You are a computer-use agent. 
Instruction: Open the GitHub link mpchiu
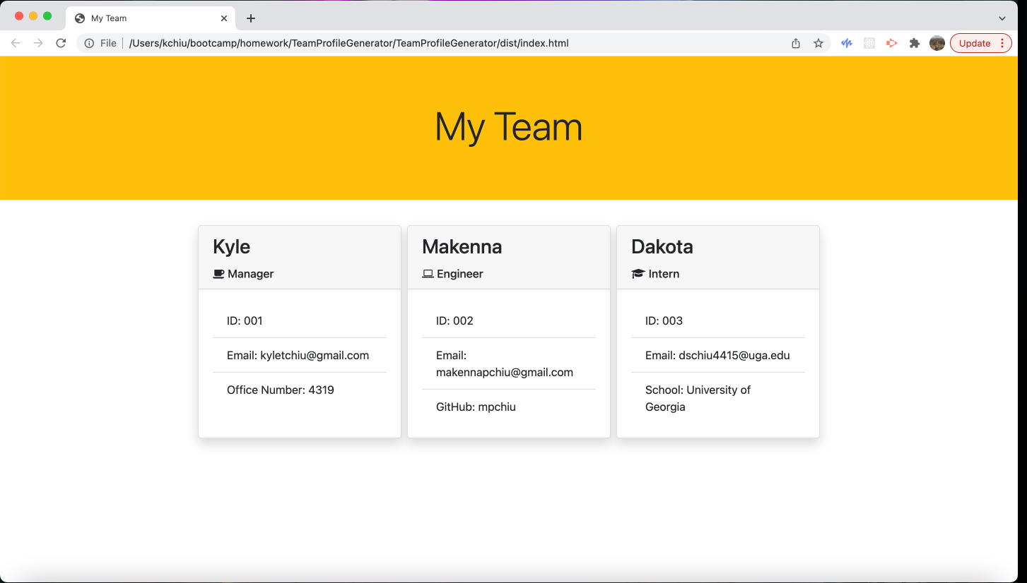497,407
